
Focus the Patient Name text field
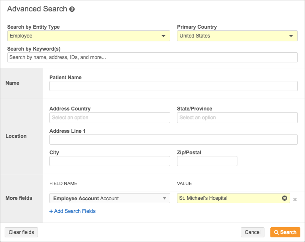click(173, 86)
